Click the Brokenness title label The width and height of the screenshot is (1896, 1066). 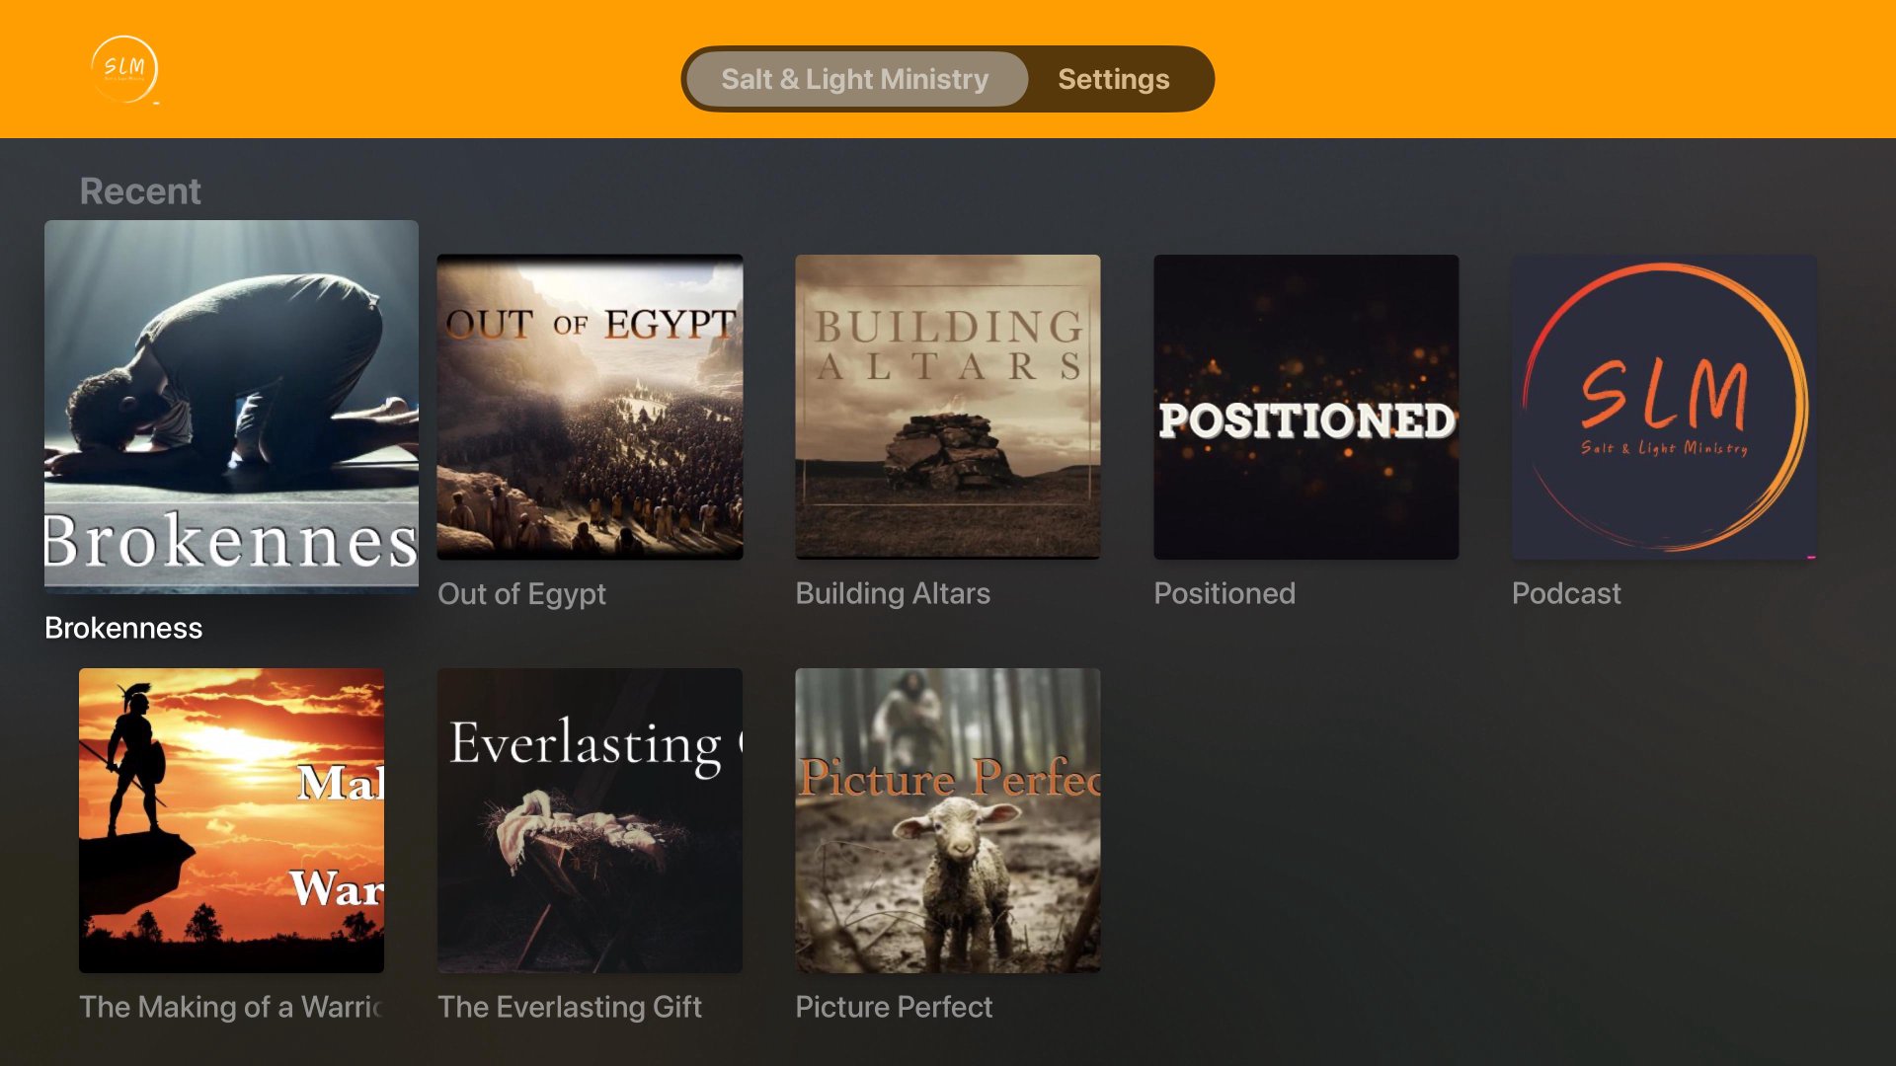123,628
